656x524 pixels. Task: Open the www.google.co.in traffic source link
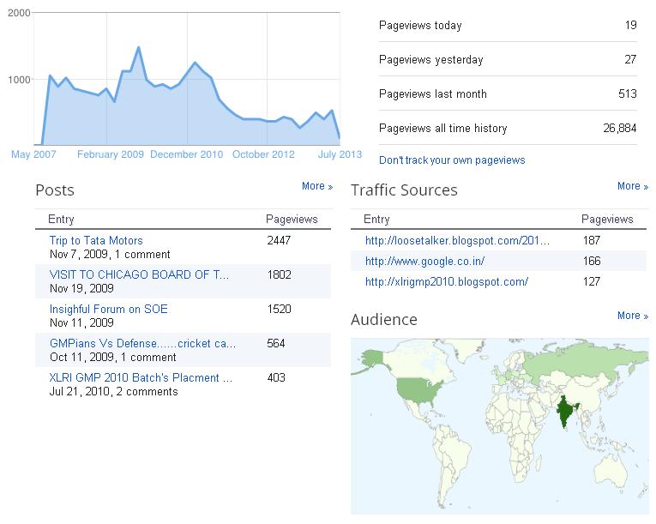[424, 262]
